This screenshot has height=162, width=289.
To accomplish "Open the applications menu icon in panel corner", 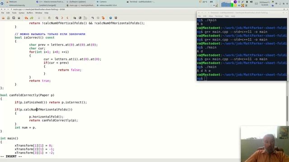I will [2, 4].
